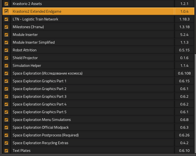
Task: Click version 0.6.108 of Space Exploration
Action: click(185, 73)
